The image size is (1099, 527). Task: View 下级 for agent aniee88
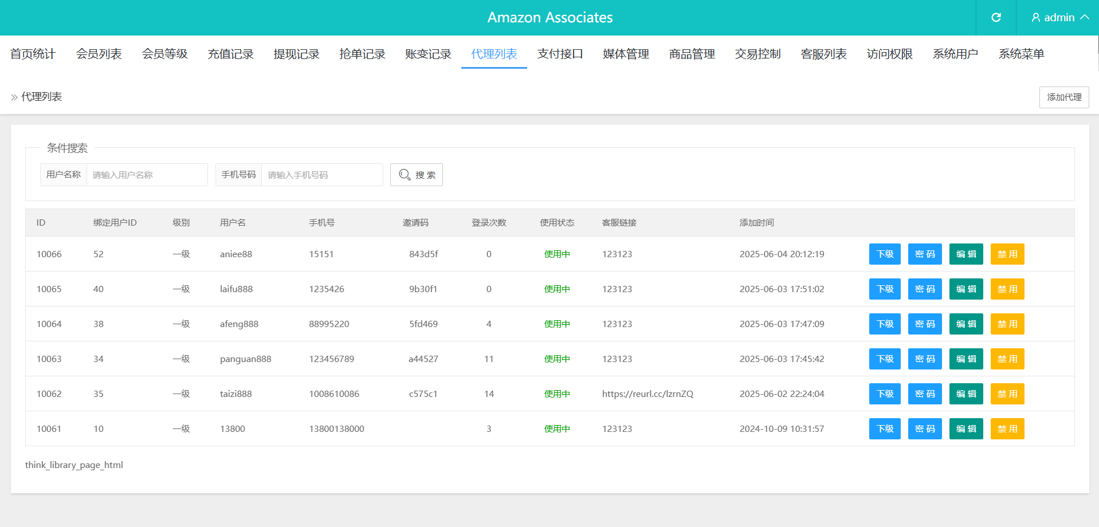tap(885, 254)
